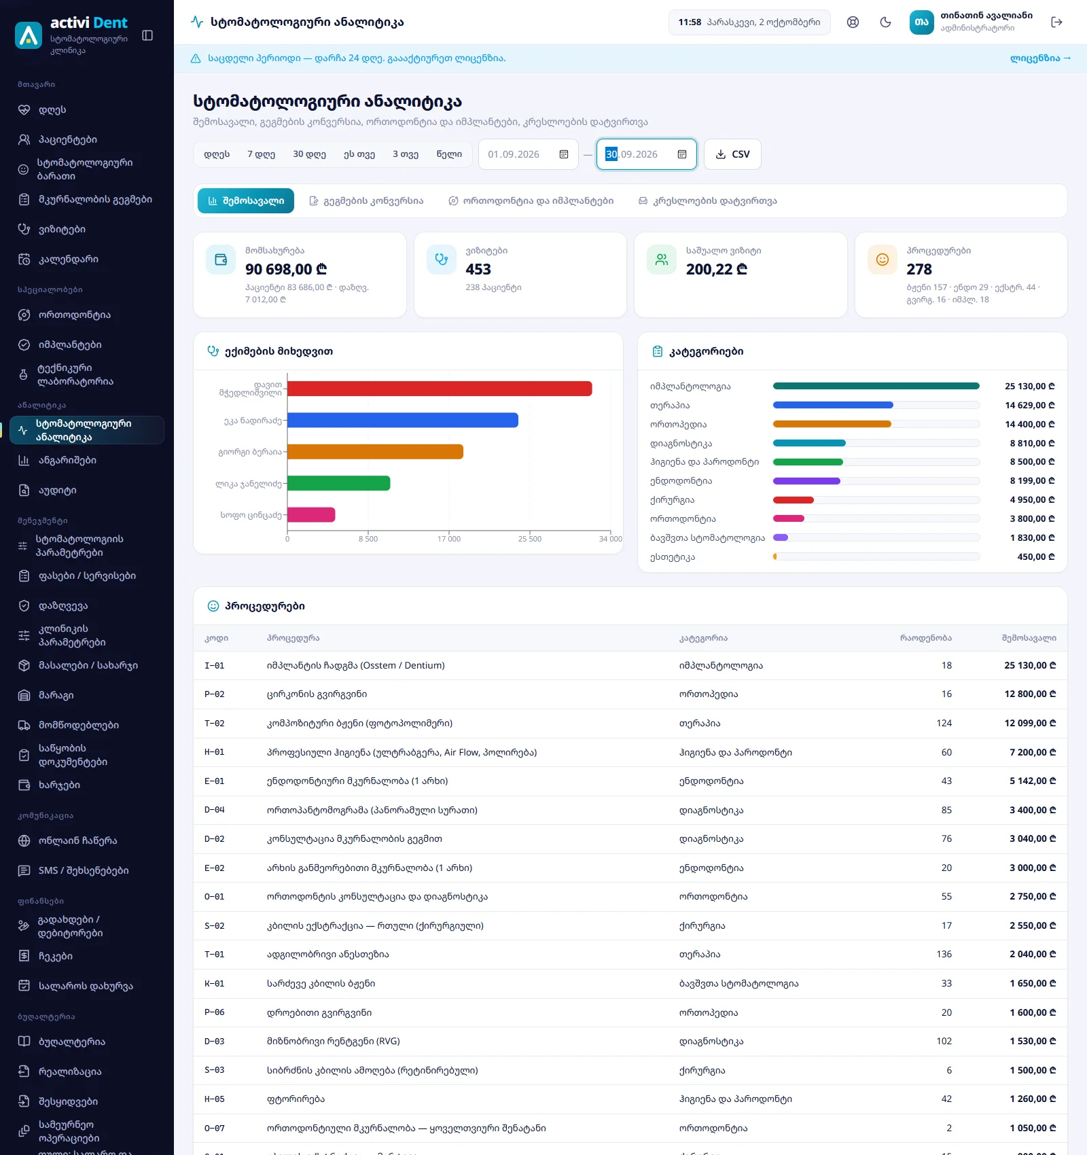Toggle dark mode moon icon
The image size is (1087, 1155).
click(885, 22)
